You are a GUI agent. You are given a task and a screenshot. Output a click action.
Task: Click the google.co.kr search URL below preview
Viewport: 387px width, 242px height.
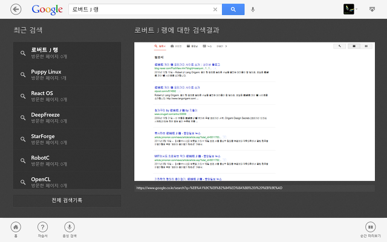pyautogui.click(x=209, y=188)
